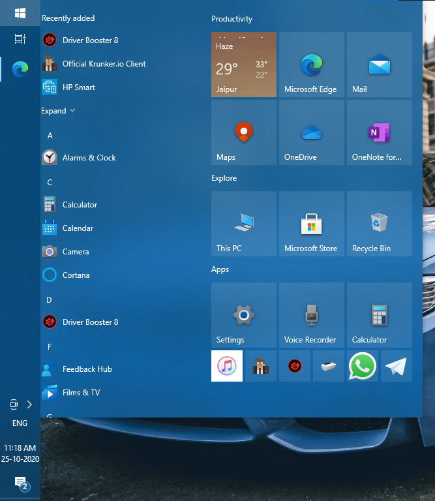Expand the Recently added list
The height and width of the screenshot is (501, 435).
pyautogui.click(x=58, y=111)
